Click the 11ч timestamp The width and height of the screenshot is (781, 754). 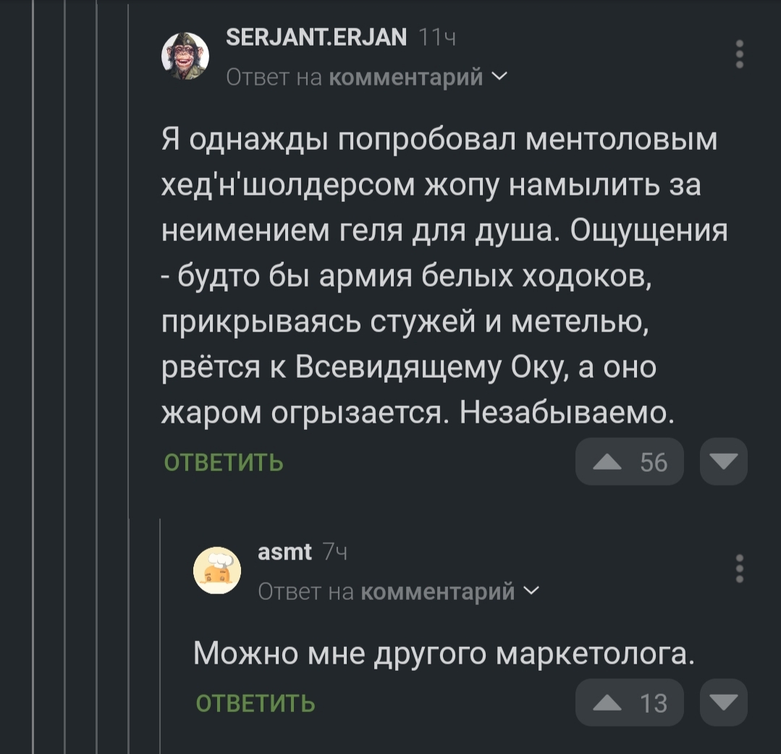(x=437, y=37)
